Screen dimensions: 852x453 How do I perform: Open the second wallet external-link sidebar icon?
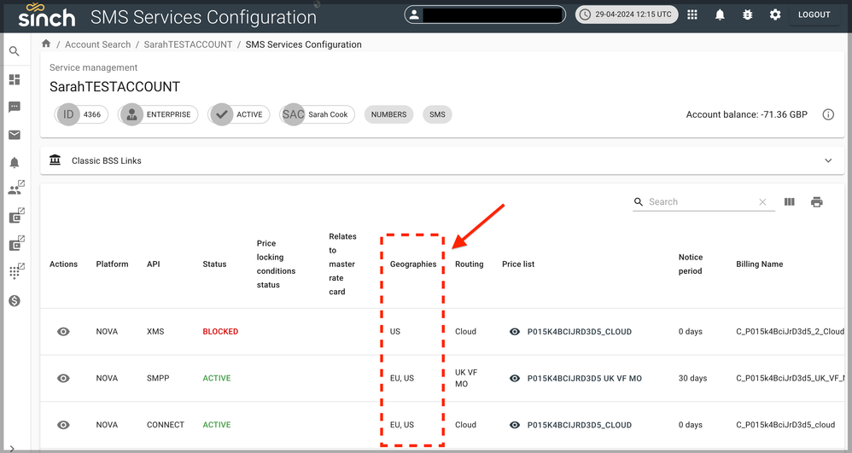[16, 243]
